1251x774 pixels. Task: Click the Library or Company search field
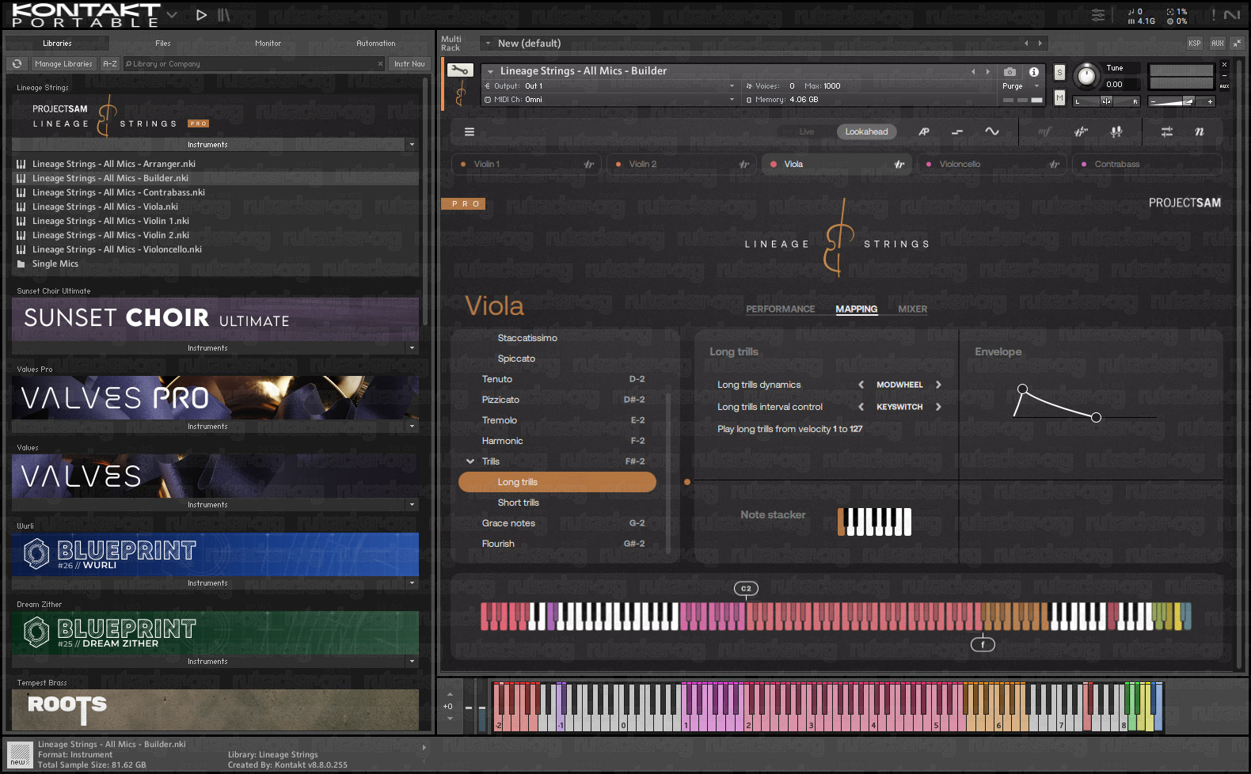(253, 64)
